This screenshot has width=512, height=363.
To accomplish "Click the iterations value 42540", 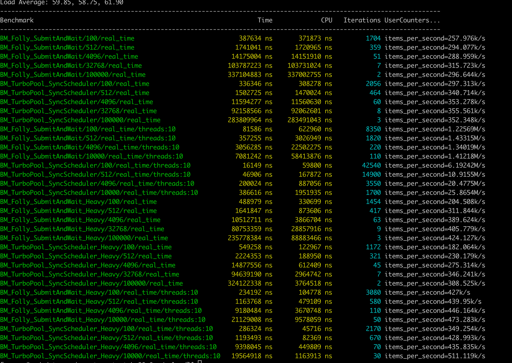I will click(x=371, y=165).
